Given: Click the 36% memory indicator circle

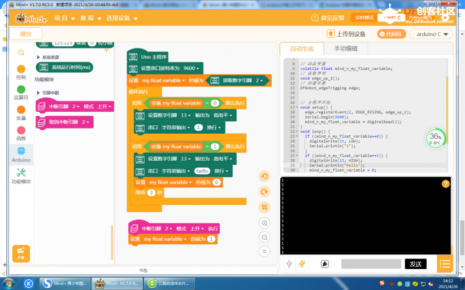Looking at the screenshot, I should pos(436,138).
